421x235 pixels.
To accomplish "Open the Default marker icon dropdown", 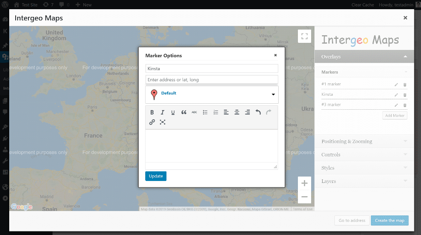I will click(212, 94).
